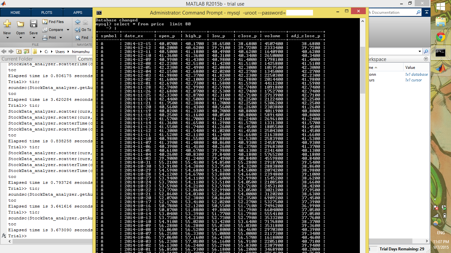Click the search documentation magnifier icon
Screen dimensions: 451x253
tap(418, 13)
